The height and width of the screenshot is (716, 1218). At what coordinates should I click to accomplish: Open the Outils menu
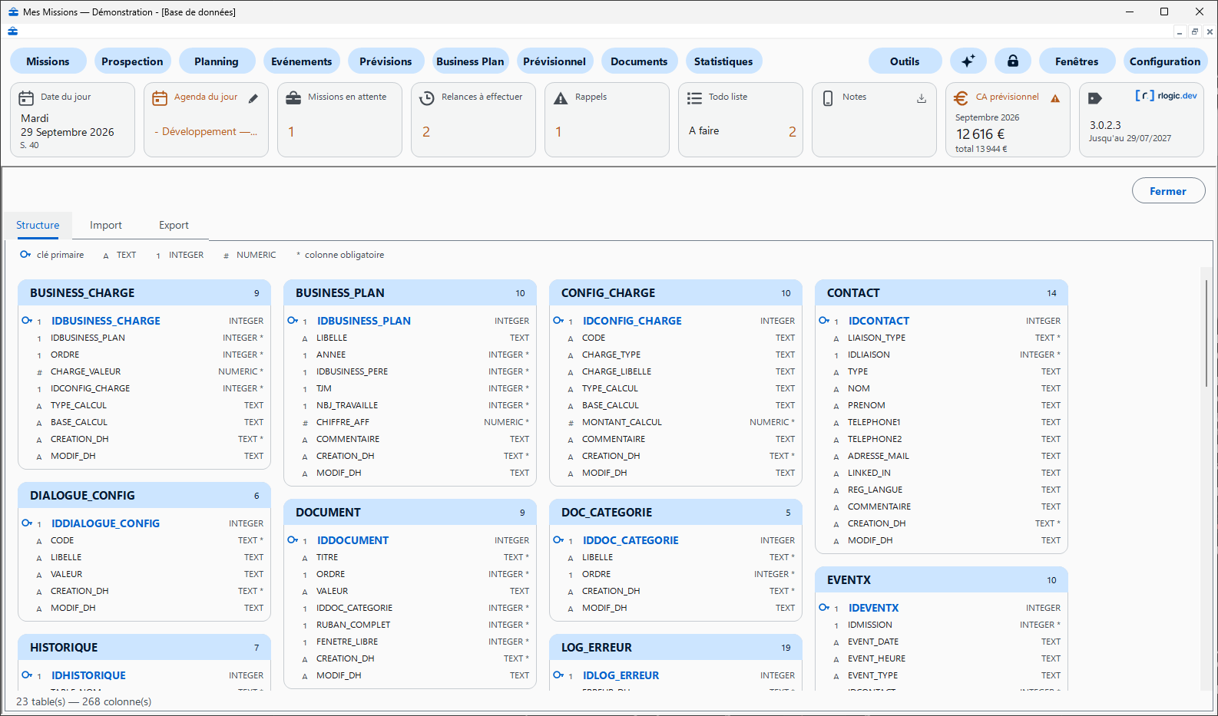click(905, 61)
